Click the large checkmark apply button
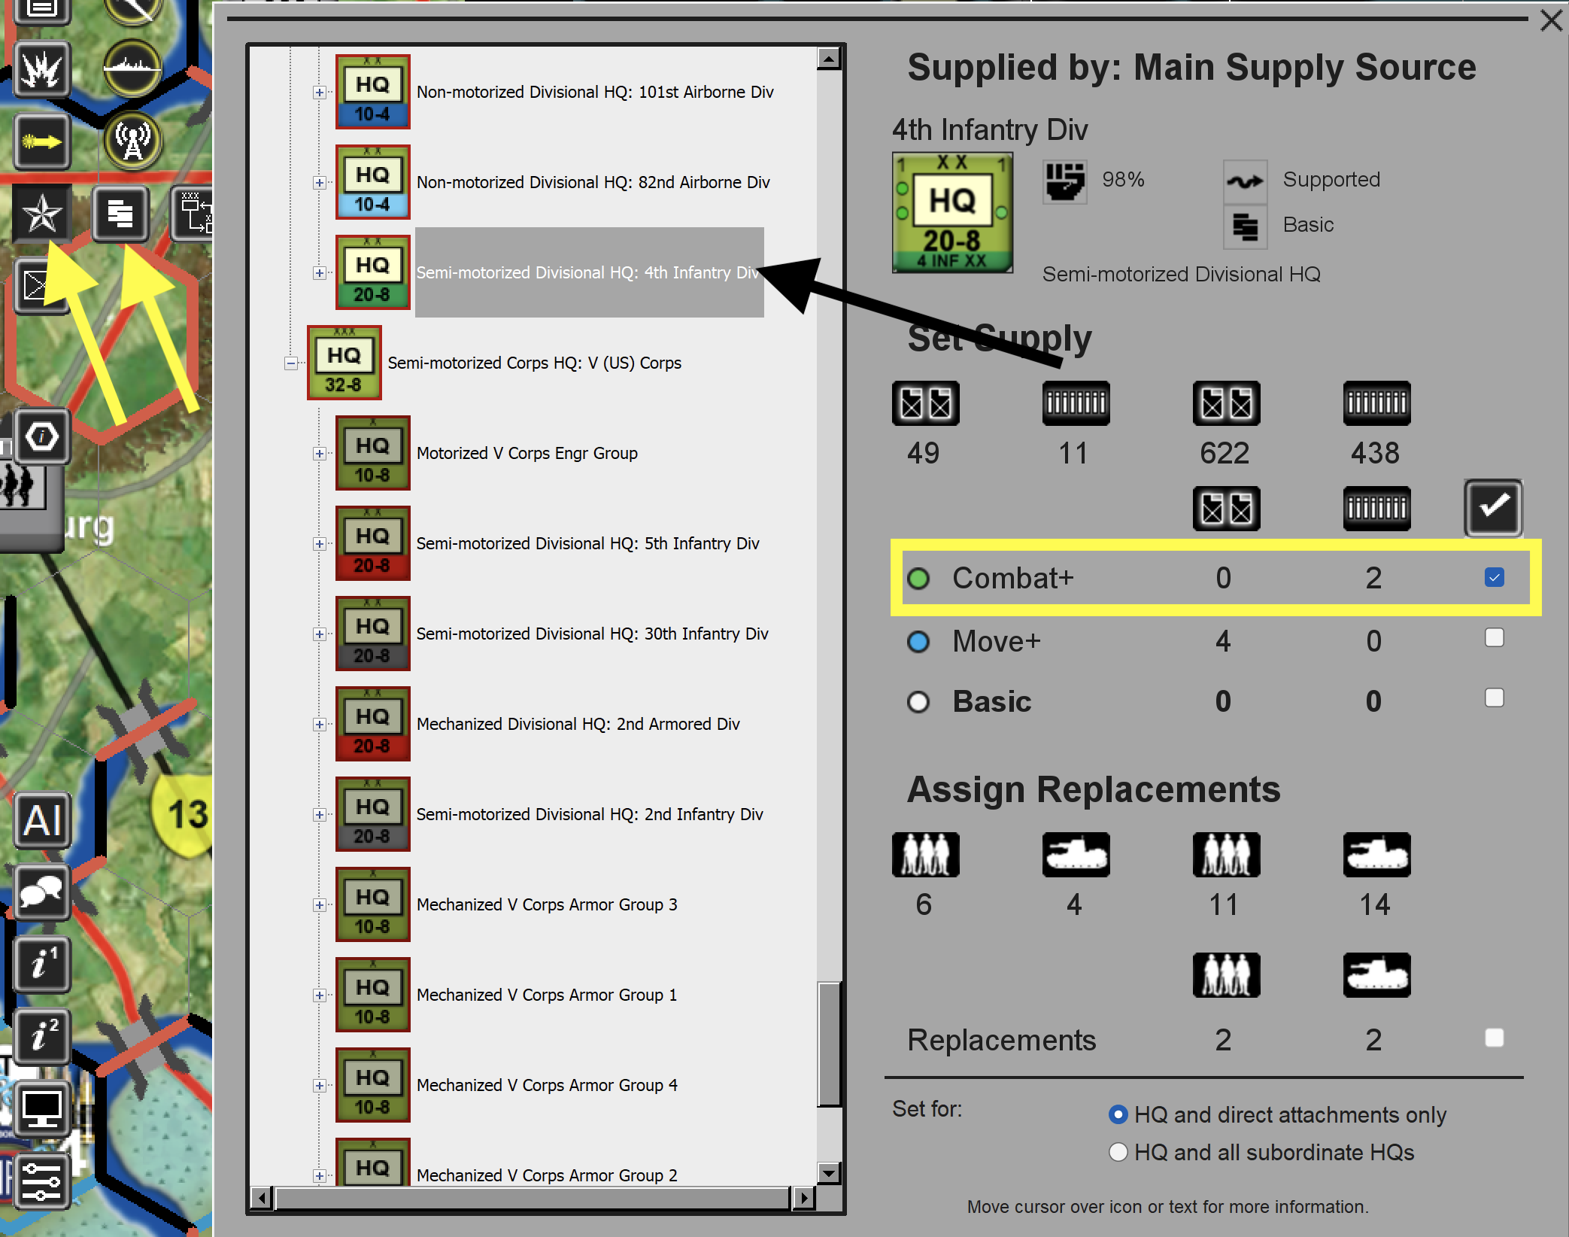This screenshot has height=1237, width=1569. click(1493, 508)
